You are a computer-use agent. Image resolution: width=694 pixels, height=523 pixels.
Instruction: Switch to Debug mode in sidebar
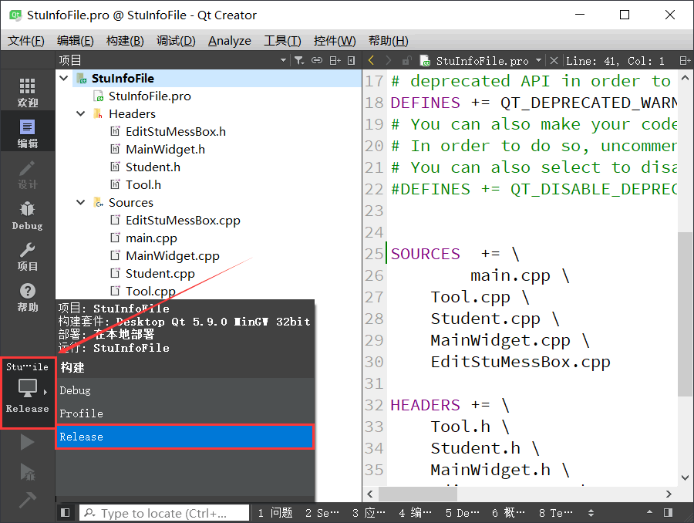[x=28, y=216]
